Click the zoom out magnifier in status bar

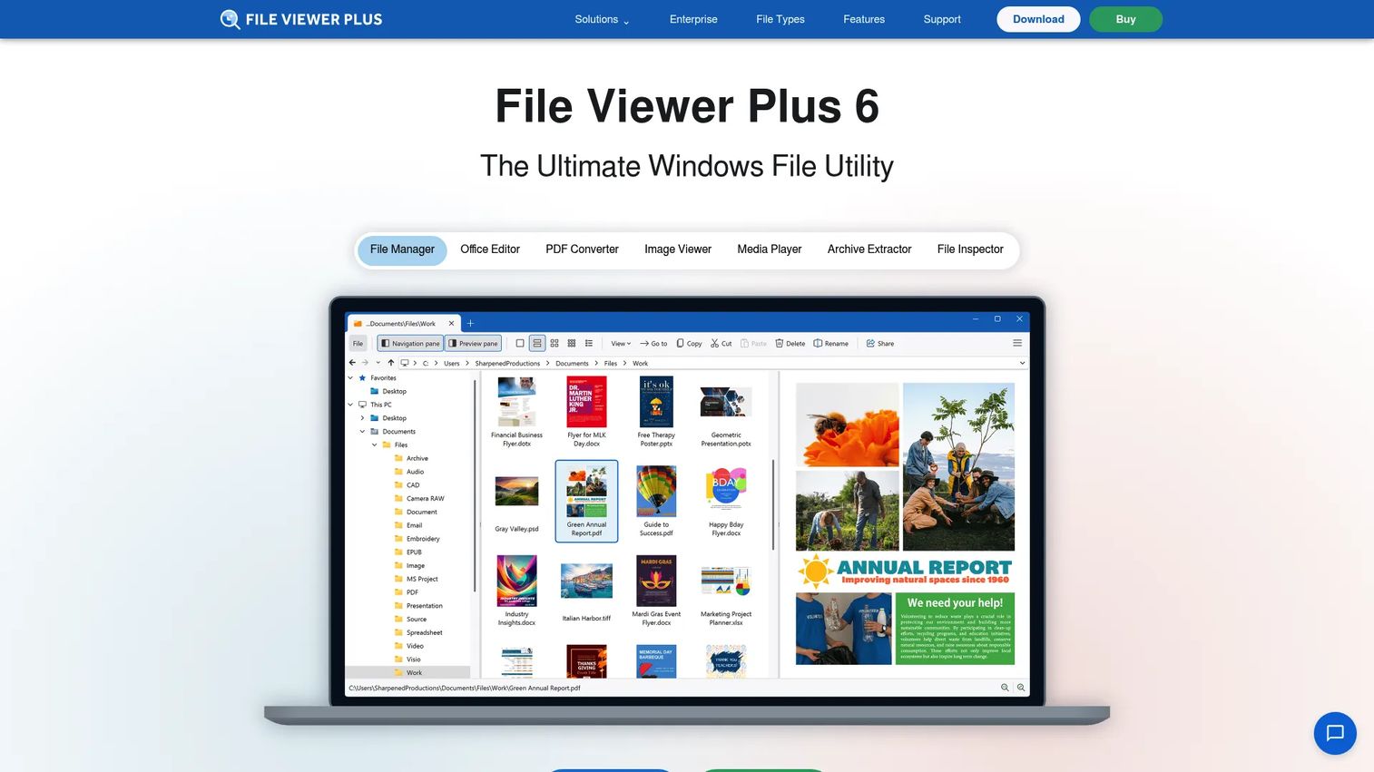point(1005,688)
